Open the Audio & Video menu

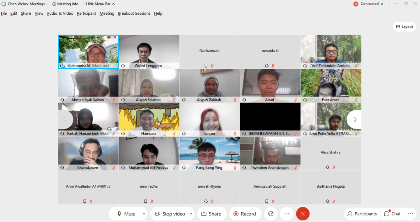pyautogui.click(x=60, y=13)
